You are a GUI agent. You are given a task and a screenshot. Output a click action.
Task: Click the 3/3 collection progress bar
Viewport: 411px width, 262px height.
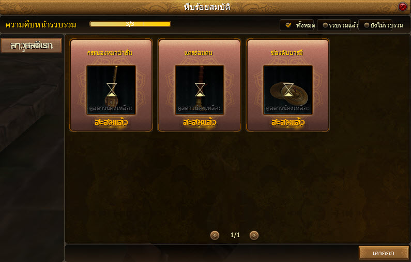(x=130, y=24)
